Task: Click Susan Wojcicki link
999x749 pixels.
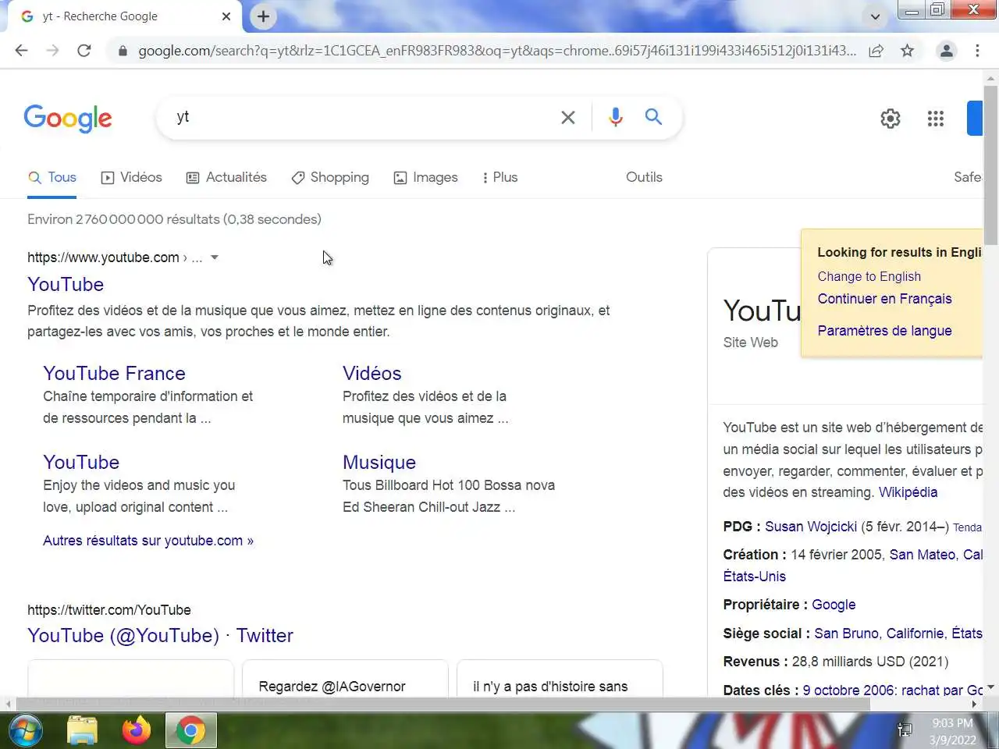Action: pyautogui.click(x=810, y=527)
